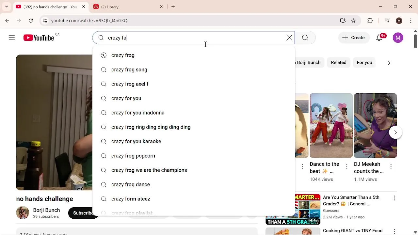
Task: Open the account avatar menu
Action: 398,38
